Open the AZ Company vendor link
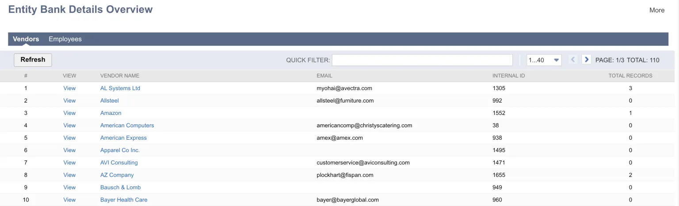Image resolution: width=679 pixels, height=206 pixels. 117,175
